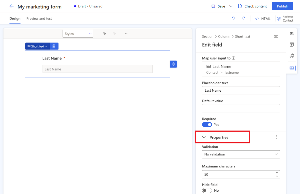300x194 pixels.
Task: Delete the Short text field with trash icon
Action: [54, 46]
